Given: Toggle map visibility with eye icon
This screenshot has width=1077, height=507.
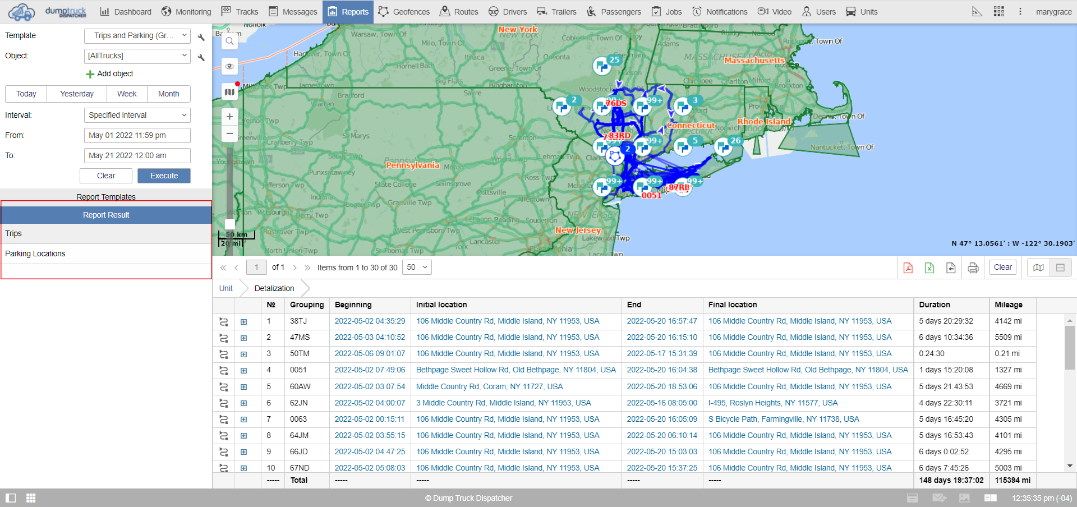Looking at the screenshot, I should (x=229, y=67).
